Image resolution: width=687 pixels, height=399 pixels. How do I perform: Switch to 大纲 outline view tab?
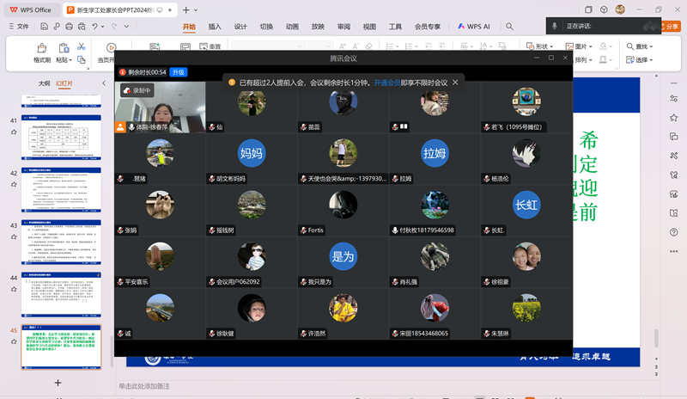click(x=44, y=83)
